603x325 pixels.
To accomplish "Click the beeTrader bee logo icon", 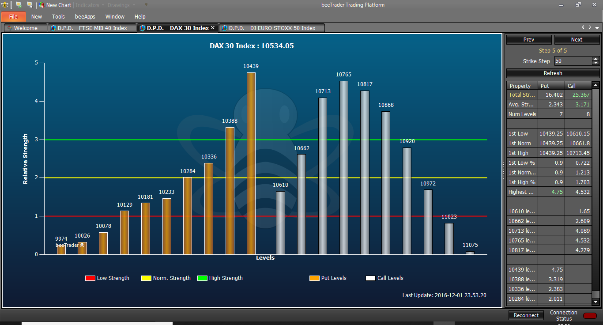I will 5,5.
